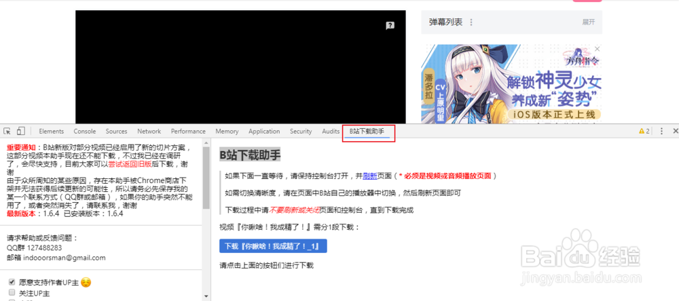Switch to the Security tab
Image resolution: width=679 pixels, height=301 pixels.
tap(301, 132)
